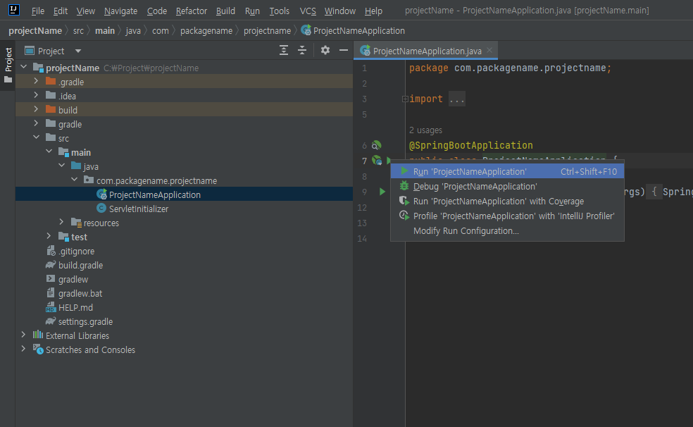Viewport: 693px width, 427px height.
Task: Click Collapse All icon in Project panel
Action: point(302,51)
